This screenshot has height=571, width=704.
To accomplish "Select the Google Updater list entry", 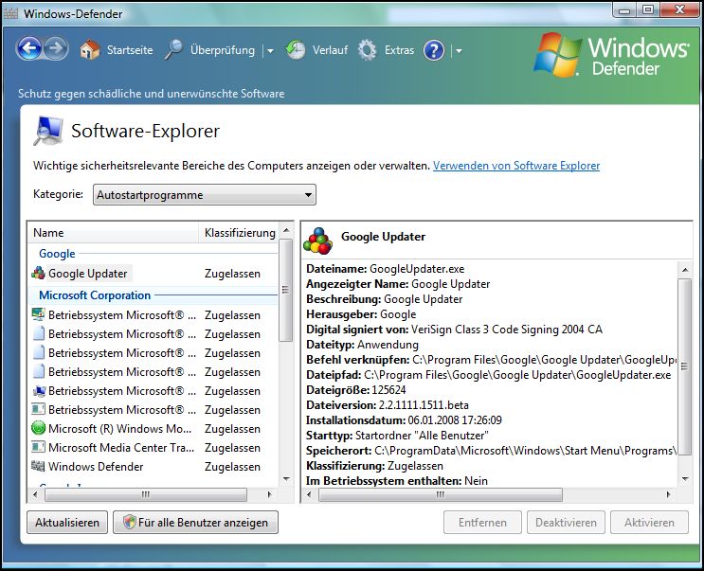I will pyautogui.click(x=87, y=273).
